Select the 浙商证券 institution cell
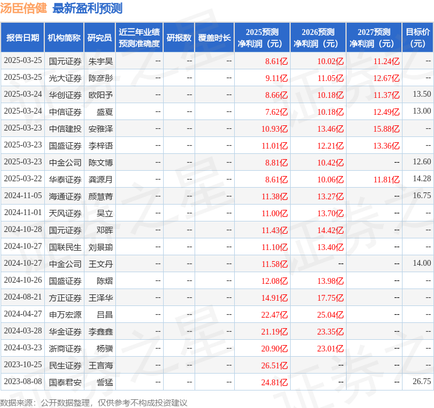Viewport: 434px width, 408px height. pyautogui.click(x=65, y=349)
